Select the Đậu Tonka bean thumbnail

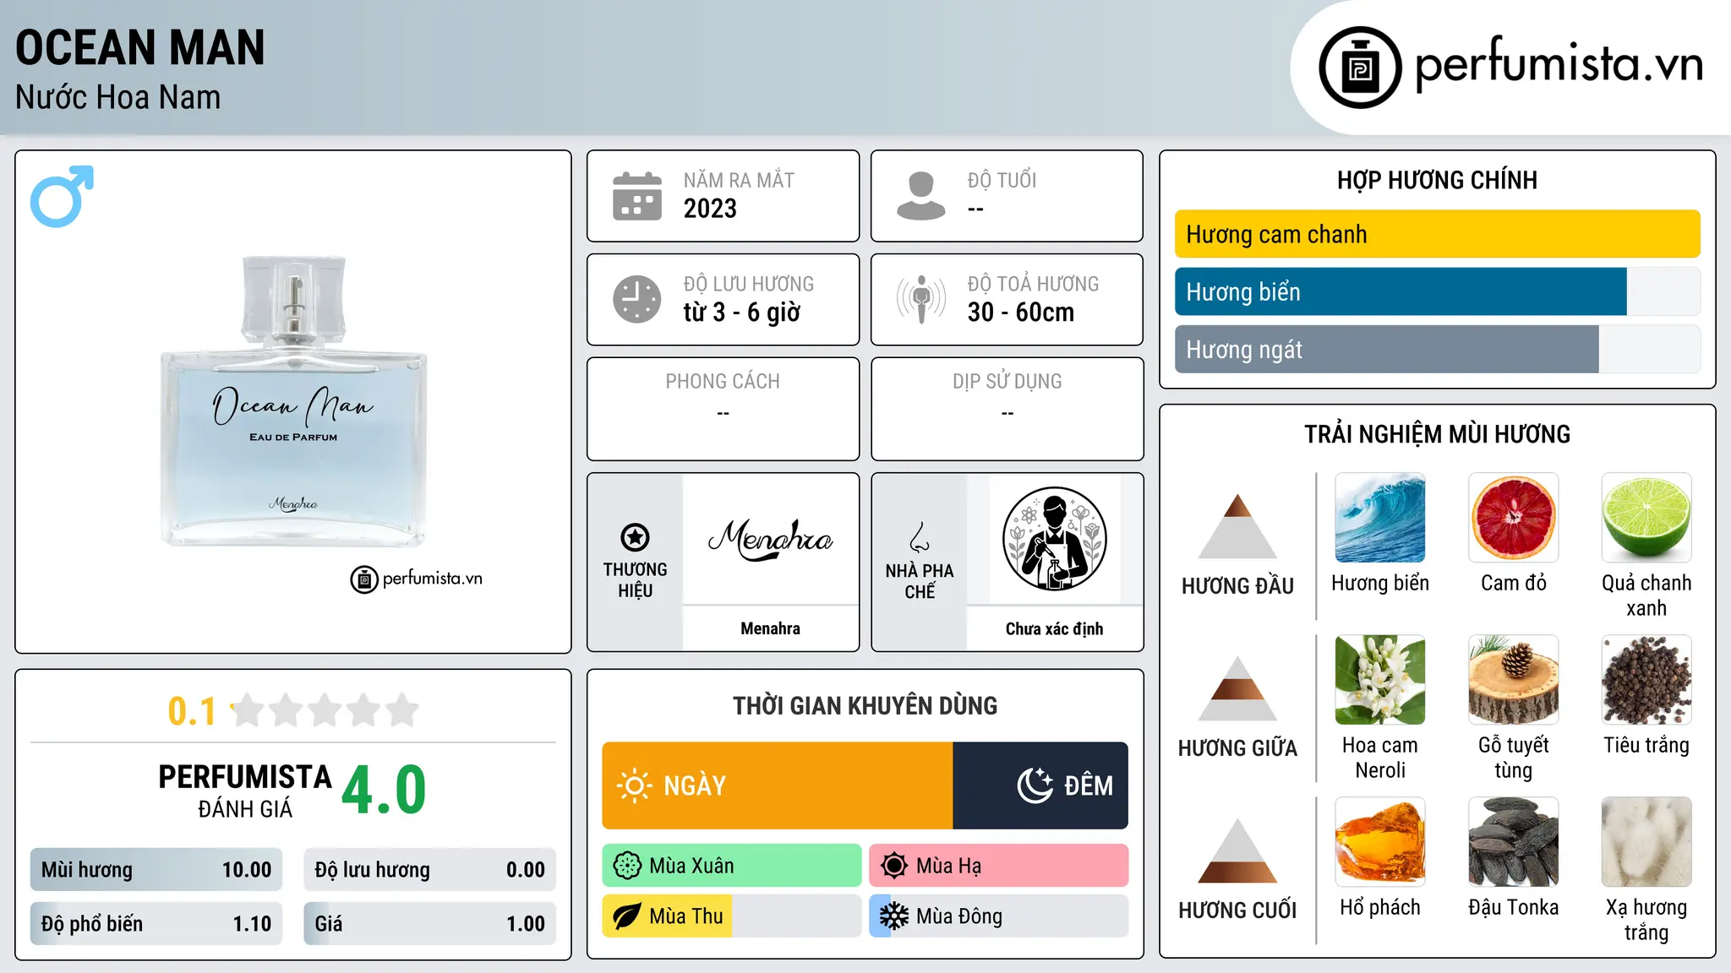coord(1514,842)
